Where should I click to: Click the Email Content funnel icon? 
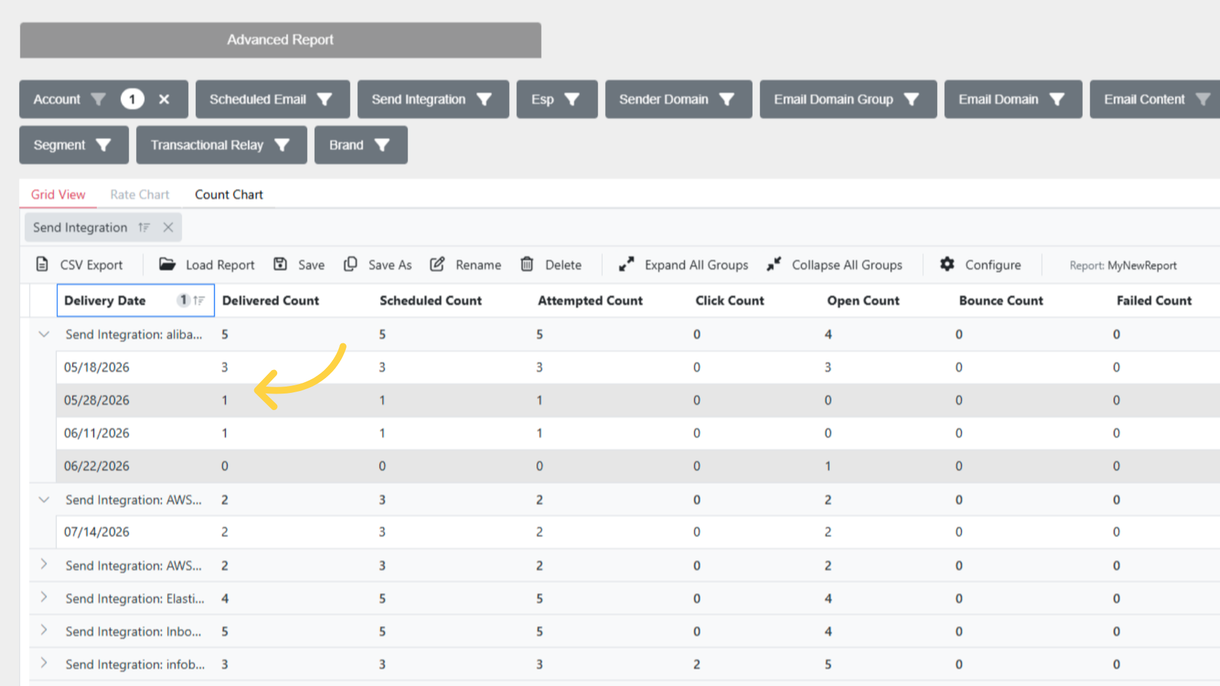click(x=1203, y=99)
